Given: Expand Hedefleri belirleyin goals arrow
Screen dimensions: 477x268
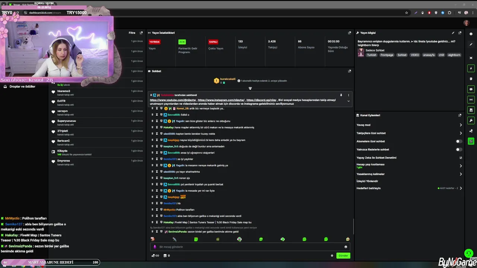Looking at the screenshot, I should click(x=461, y=188).
